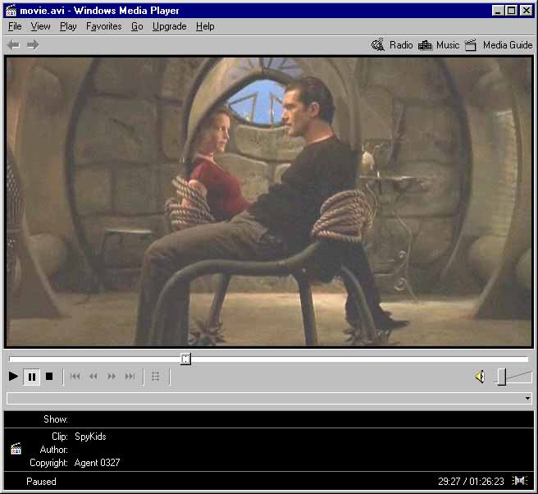Click the Forward navigation arrow
This screenshot has width=538, height=494.
pyautogui.click(x=33, y=44)
